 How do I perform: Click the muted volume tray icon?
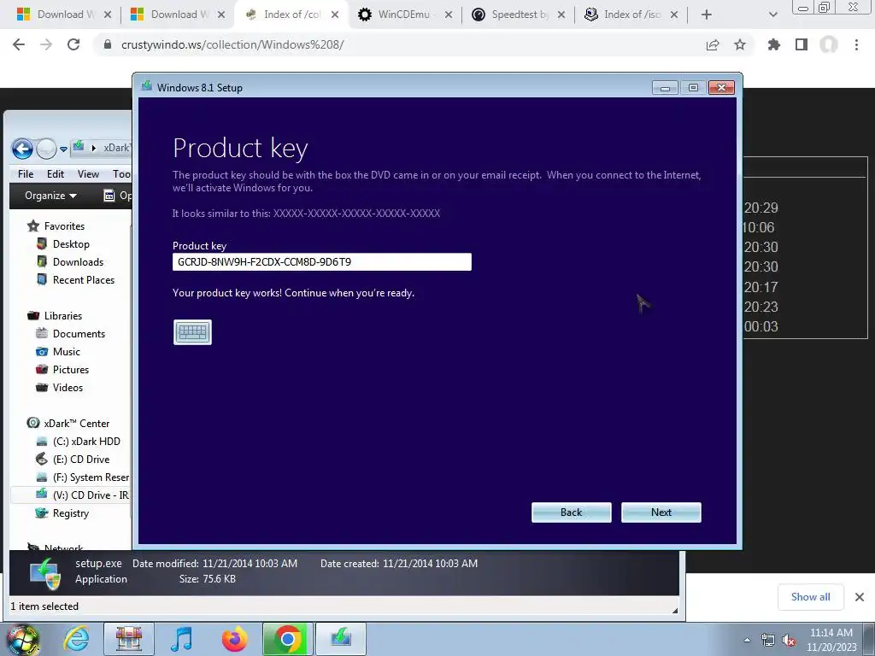click(x=789, y=641)
